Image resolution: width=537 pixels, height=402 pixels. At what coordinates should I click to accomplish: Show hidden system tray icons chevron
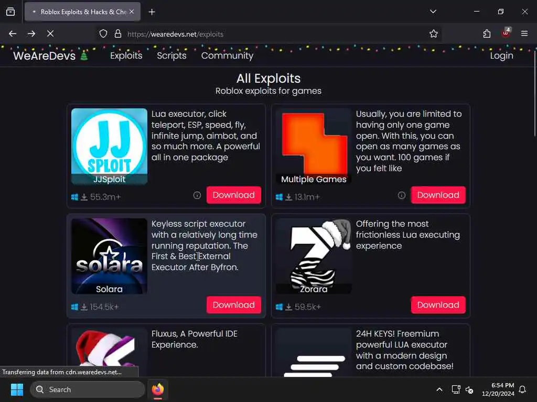[439, 389]
